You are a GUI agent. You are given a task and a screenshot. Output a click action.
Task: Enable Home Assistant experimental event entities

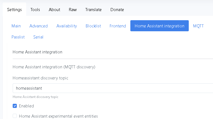coord(15,116)
